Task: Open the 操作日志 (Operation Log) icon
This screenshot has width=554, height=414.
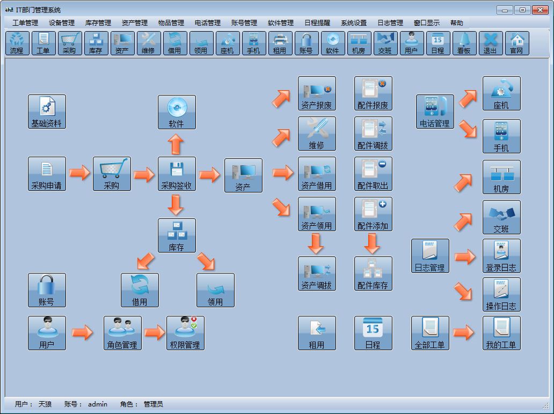Action: click(x=501, y=293)
